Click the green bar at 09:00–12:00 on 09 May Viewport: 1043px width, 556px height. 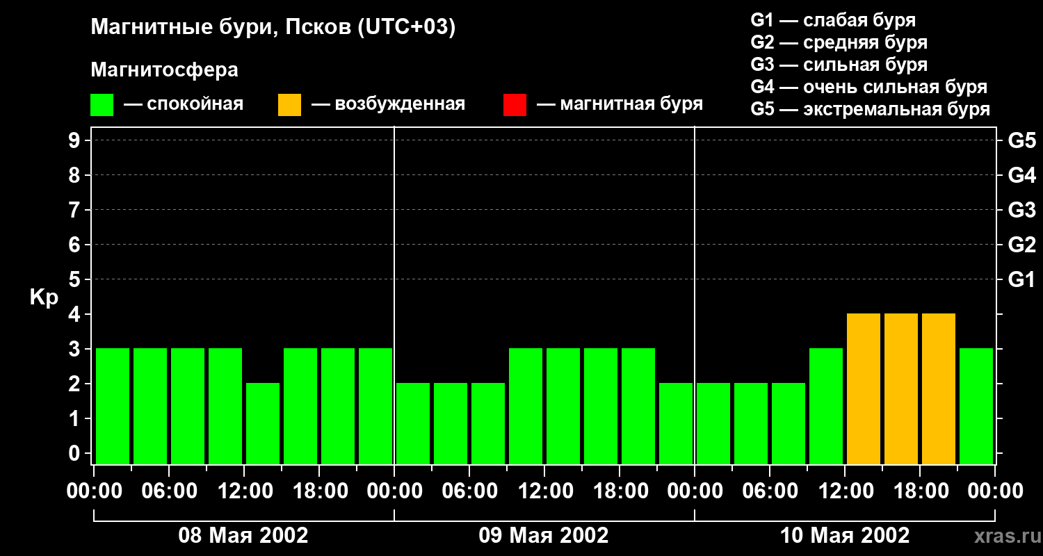click(526, 406)
